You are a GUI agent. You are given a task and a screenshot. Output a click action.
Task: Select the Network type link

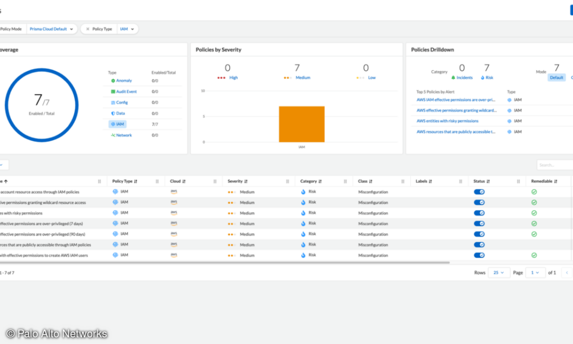(x=124, y=136)
